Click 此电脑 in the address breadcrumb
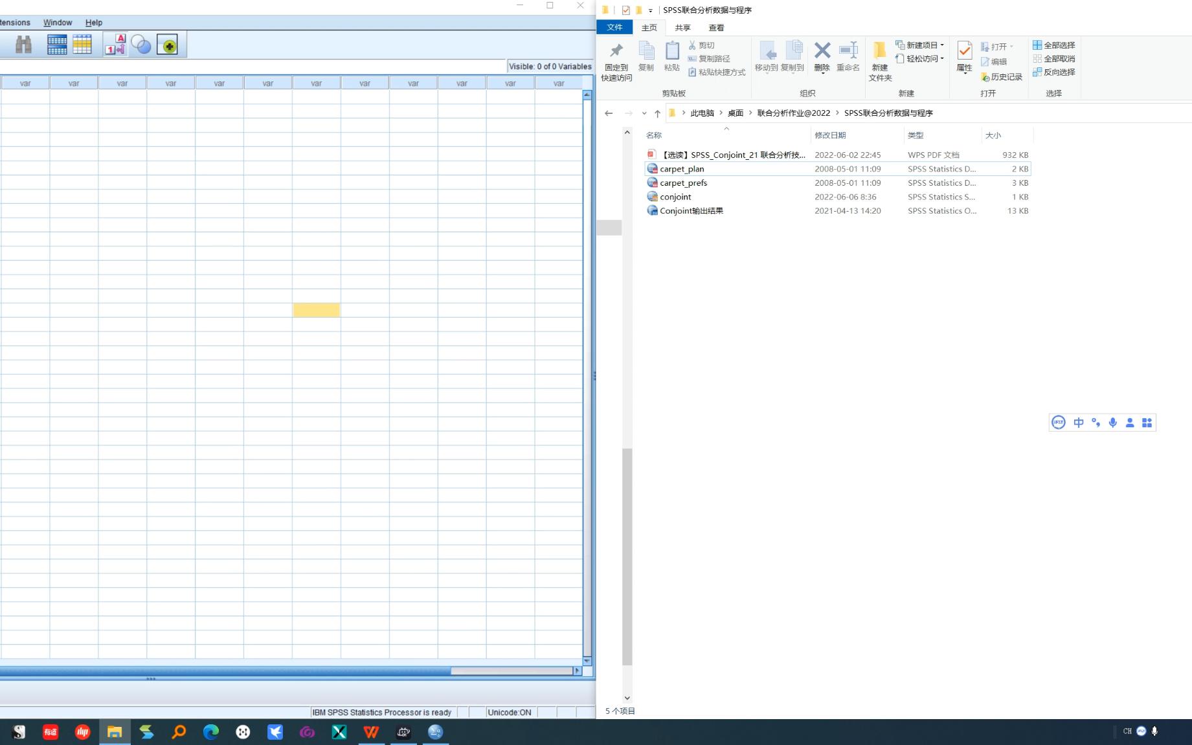 pos(702,113)
